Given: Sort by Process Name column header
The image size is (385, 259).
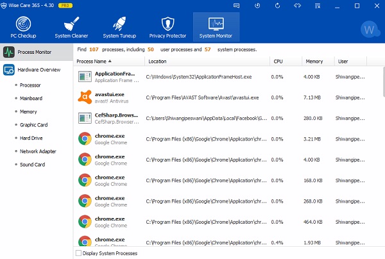Looking at the screenshot, I should (109, 62).
